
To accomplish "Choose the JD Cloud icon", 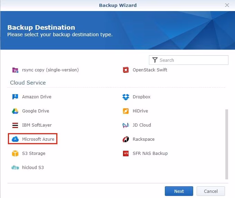I will [126, 125].
